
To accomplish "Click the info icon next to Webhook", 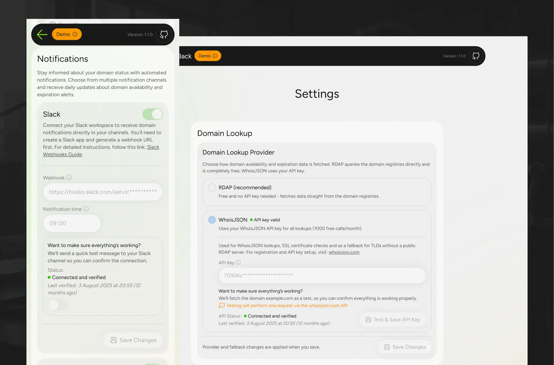I will pos(69,177).
